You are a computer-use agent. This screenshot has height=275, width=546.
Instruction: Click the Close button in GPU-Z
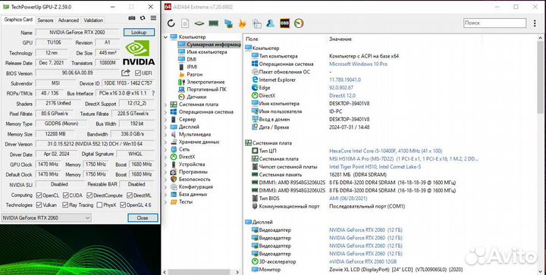[143, 218]
